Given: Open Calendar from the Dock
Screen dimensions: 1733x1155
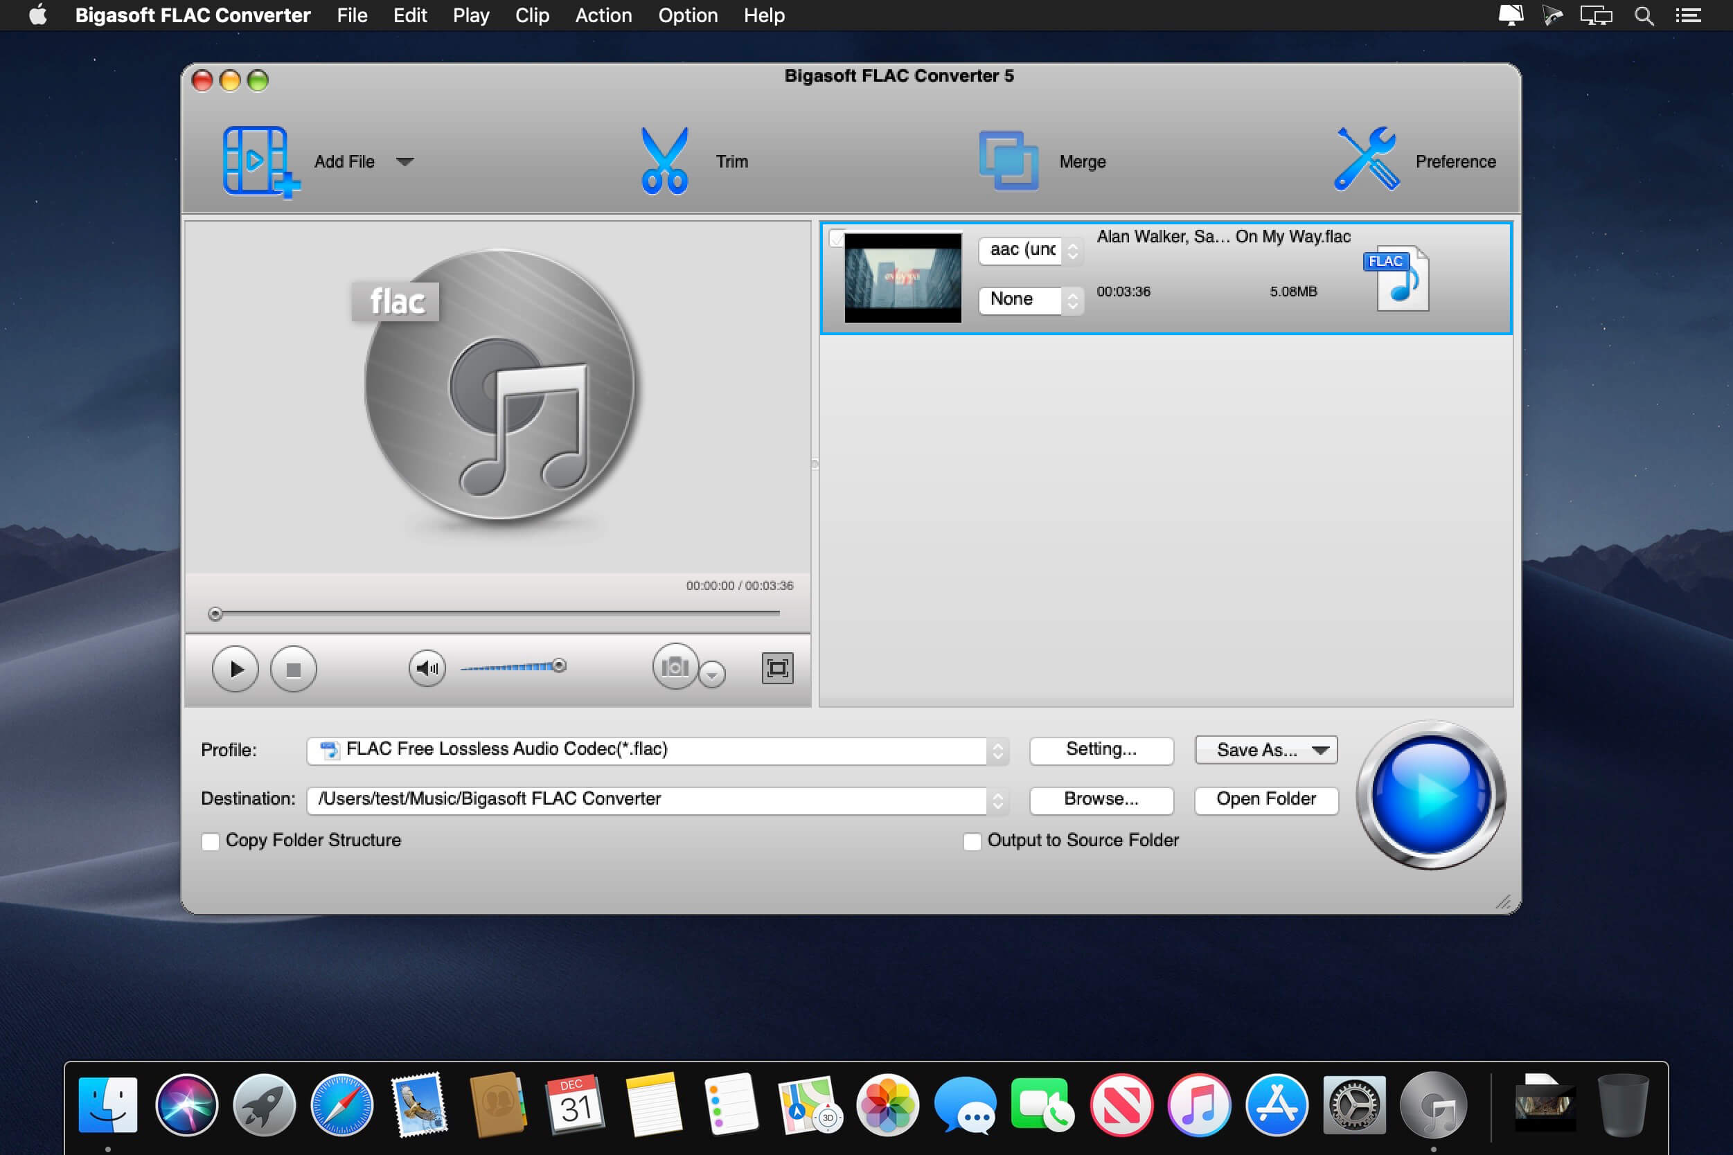Looking at the screenshot, I should (576, 1104).
